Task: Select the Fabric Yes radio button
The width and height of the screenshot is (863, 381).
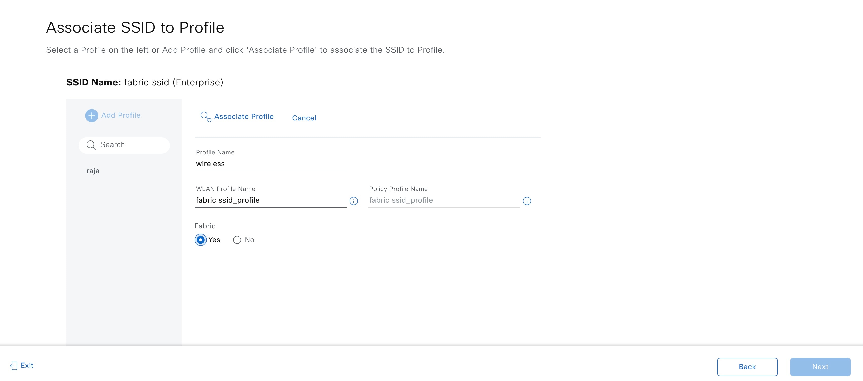Action: pos(200,240)
